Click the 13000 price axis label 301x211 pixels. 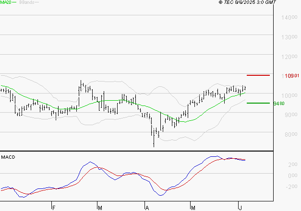click(289, 37)
